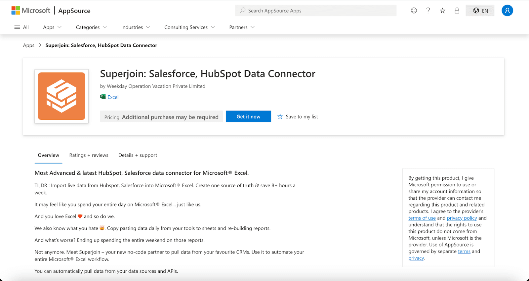This screenshot has height=281, width=529.
Task: Switch to Ratings + reviews tab
Action: click(89, 155)
